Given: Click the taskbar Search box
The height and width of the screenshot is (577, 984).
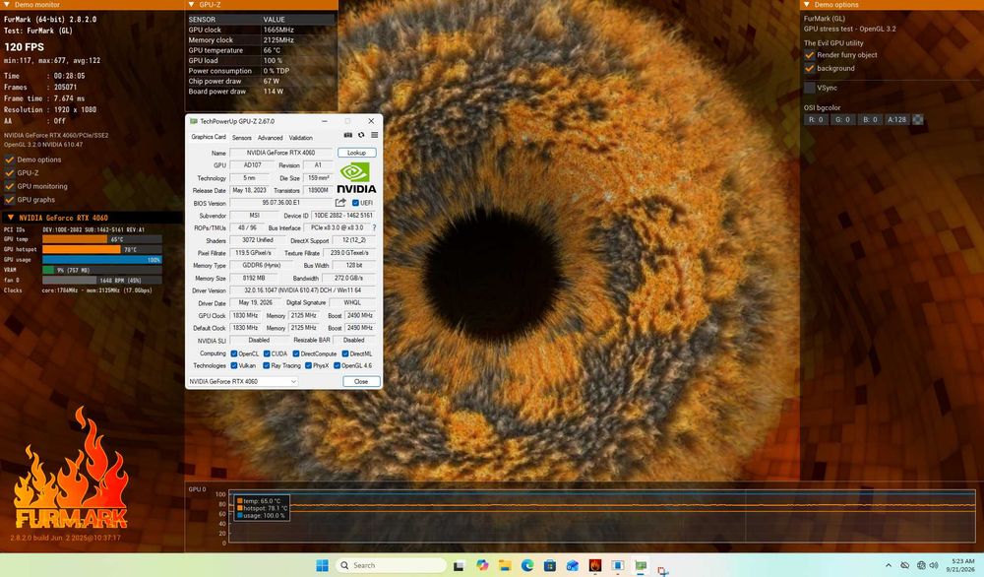Looking at the screenshot, I should [x=391, y=565].
